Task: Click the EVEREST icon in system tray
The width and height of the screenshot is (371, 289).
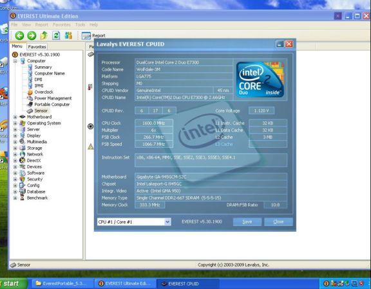Action: 326,283
